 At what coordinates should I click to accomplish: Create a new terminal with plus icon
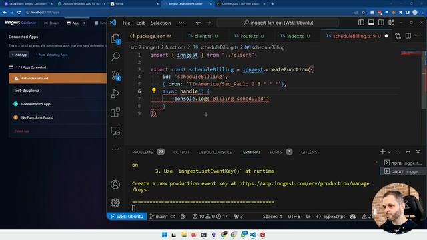click(x=382, y=151)
